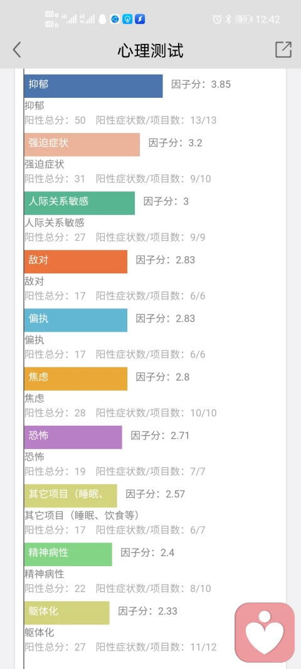
Task: Select the green 精神病性 bar
Action: pyautogui.click(x=68, y=554)
